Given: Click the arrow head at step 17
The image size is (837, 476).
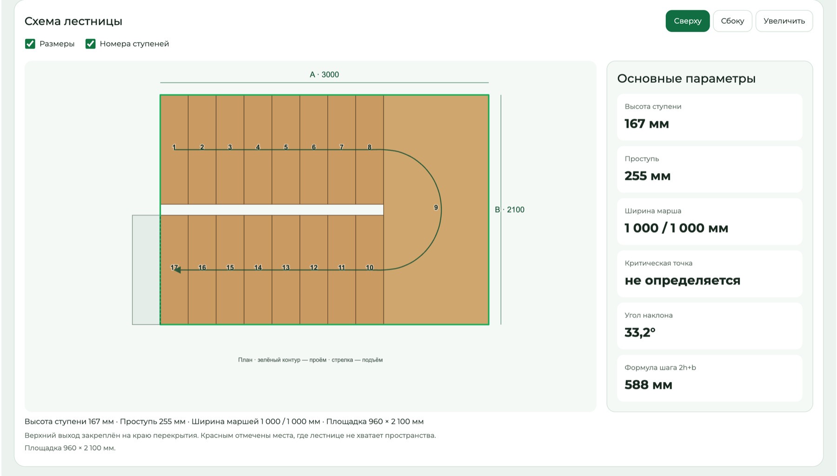Looking at the screenshot, I should point(177,270).
